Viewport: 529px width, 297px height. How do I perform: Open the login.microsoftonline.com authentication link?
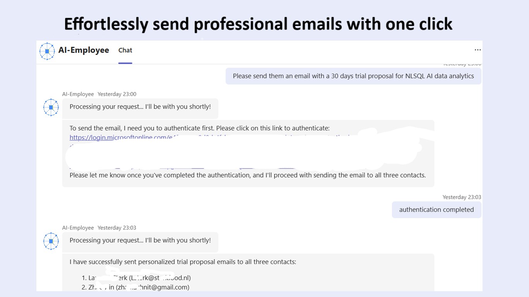pos(116,138)
